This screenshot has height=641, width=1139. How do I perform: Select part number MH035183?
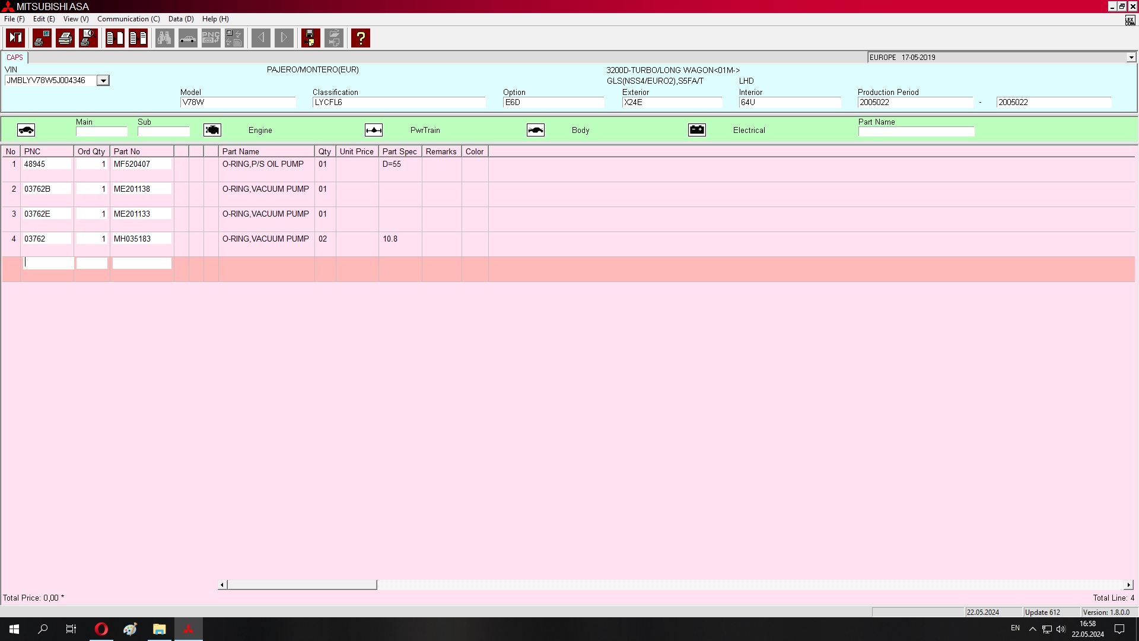point(142,239)
